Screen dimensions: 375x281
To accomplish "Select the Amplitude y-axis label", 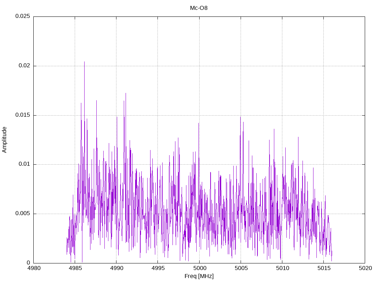I will (x=4, y=140).
